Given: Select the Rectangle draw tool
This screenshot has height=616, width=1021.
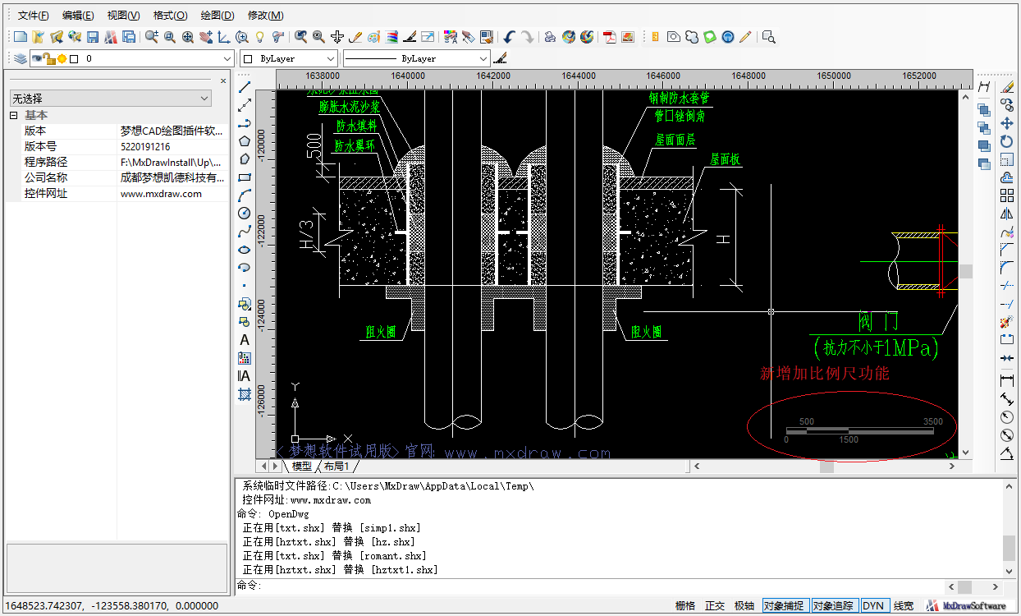Looking at the screenshot, I should coord(245,177).
